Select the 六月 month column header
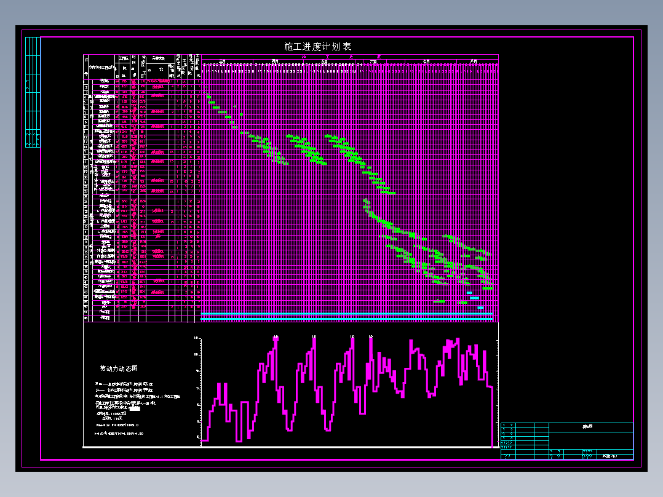This screenshot has height=497, width=663. (x=373, y=62)
